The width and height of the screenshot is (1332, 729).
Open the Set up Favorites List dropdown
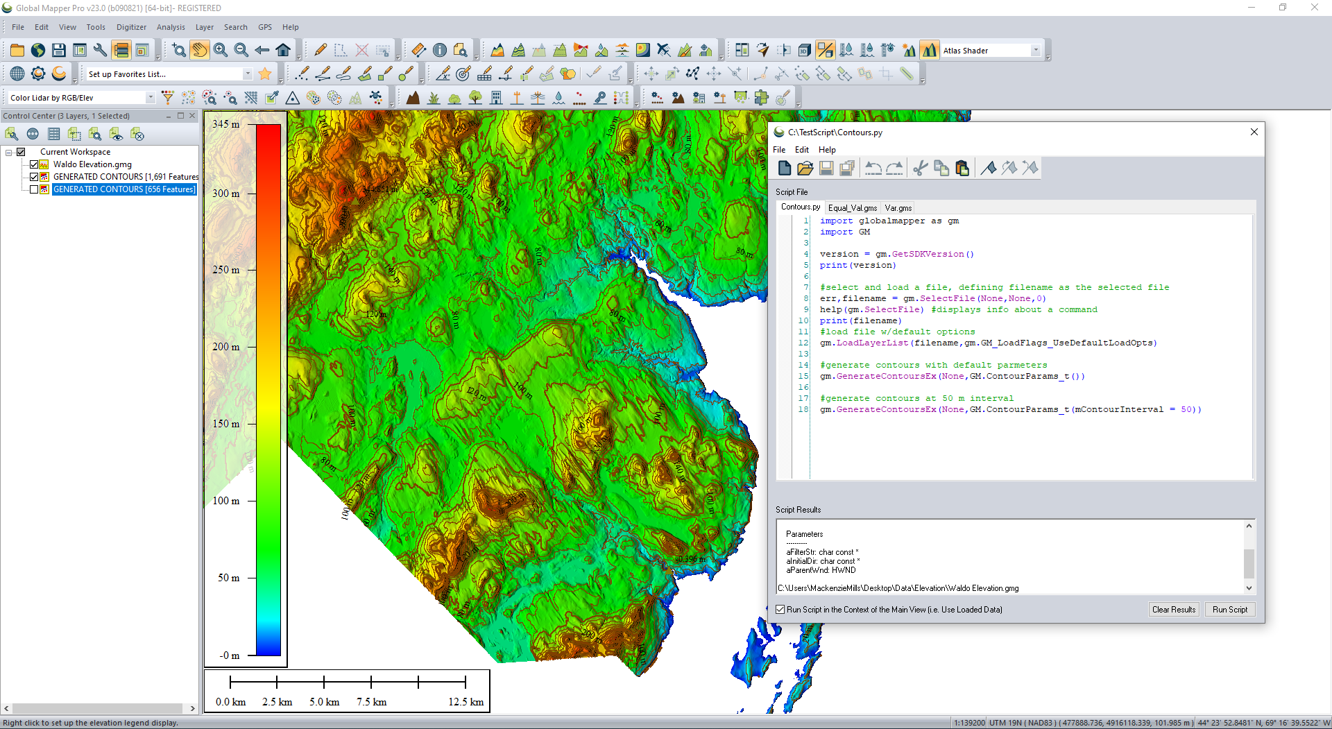click(248, 74)
